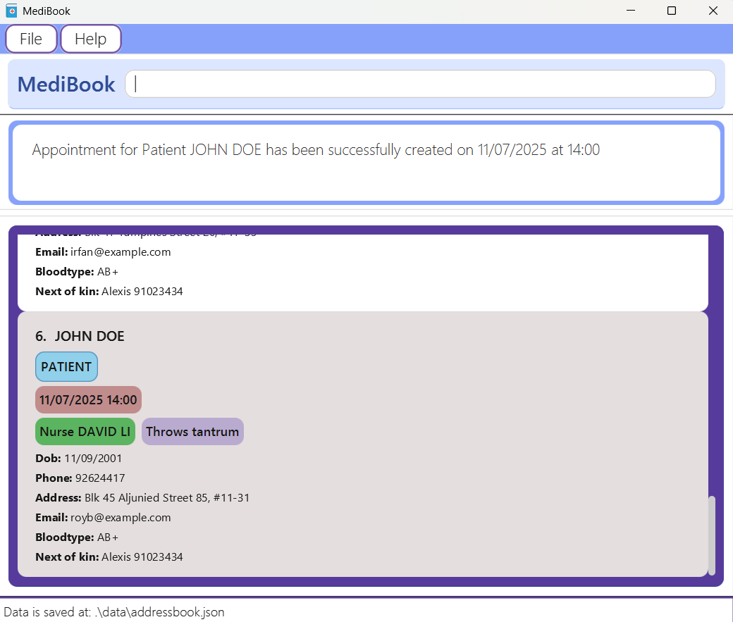733x622 pixels.
Task: Minimize the MediBook window
Action: [631, 11]
